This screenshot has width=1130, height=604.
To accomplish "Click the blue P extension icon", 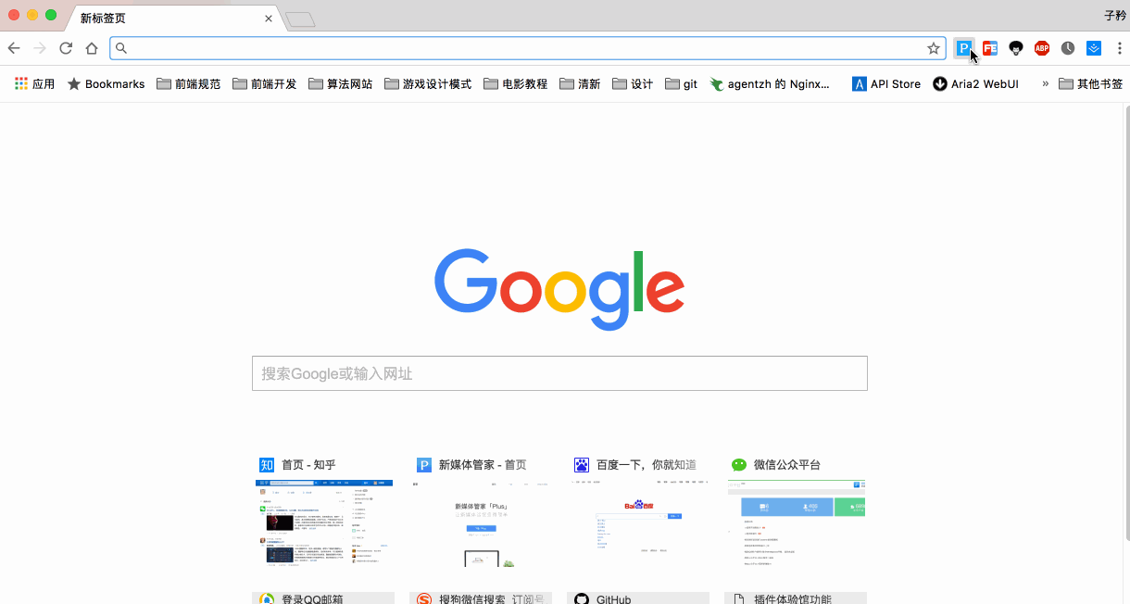I will pyautogui.click(x=963, y=48).
